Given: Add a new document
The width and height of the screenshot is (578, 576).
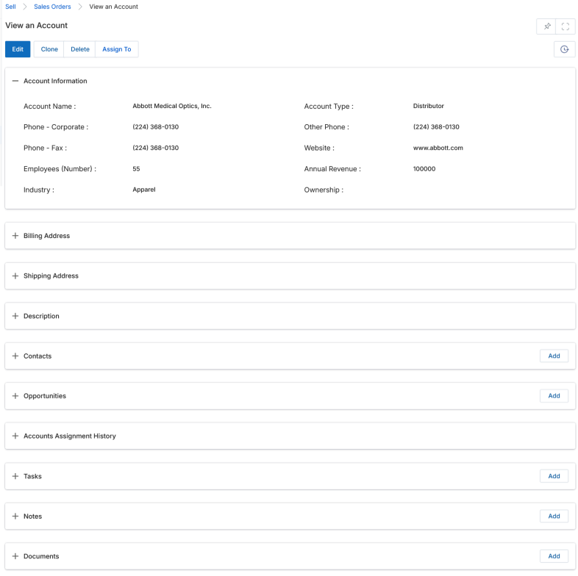Looking at the screenshot, I should point(554,556).
